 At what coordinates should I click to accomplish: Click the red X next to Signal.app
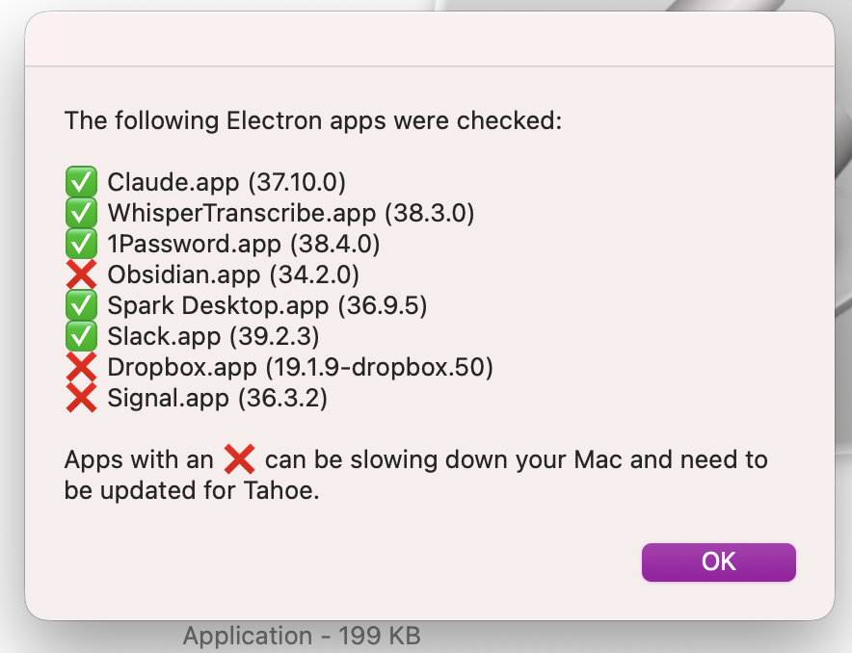81,398
